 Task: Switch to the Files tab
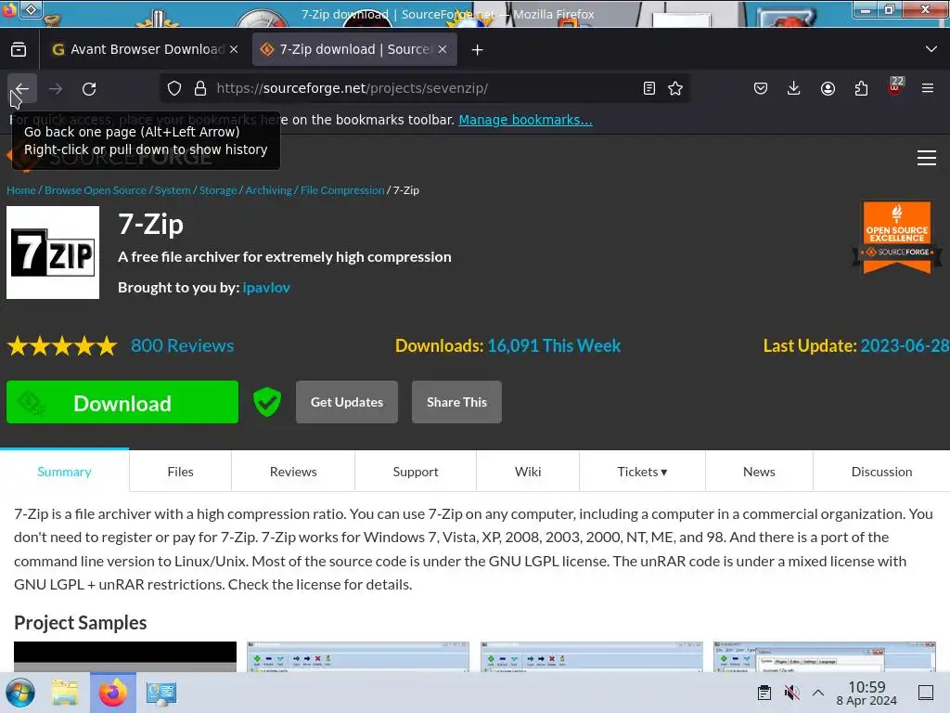point(181,472)
